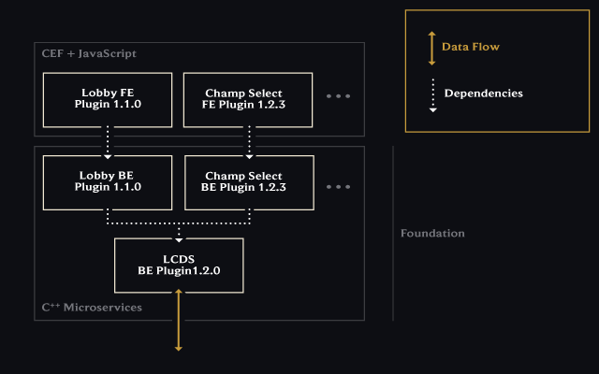The image size is (599, 374).
Task: Click the LCDS BE Plugin 1.2.0 box
Action: click(x=178, y=265)
